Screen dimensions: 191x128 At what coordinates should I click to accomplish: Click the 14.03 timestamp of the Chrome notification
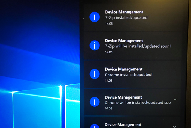point(109,81)
